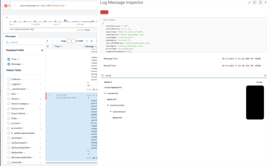Jump to last page of results
270x166 pixels.
point(92,41)
